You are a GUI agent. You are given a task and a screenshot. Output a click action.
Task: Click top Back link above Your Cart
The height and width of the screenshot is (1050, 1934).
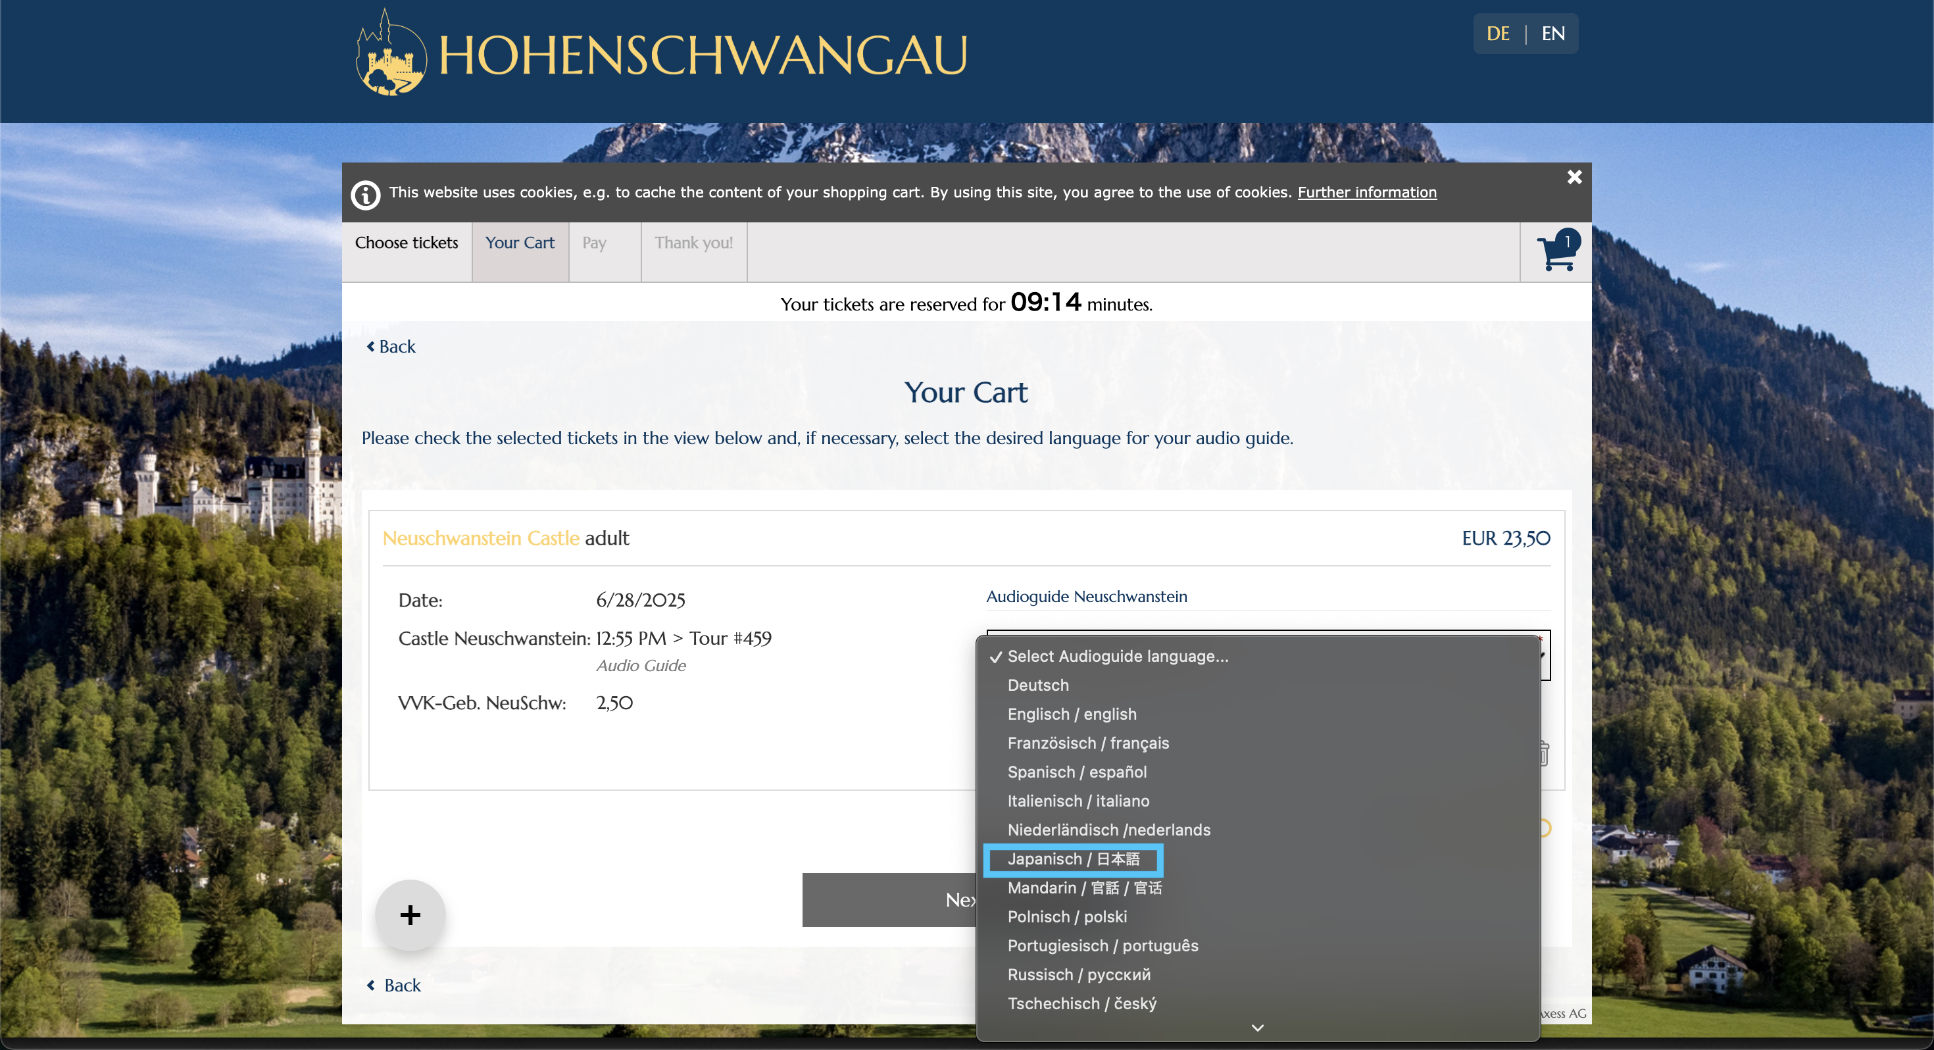coord(390,346)
